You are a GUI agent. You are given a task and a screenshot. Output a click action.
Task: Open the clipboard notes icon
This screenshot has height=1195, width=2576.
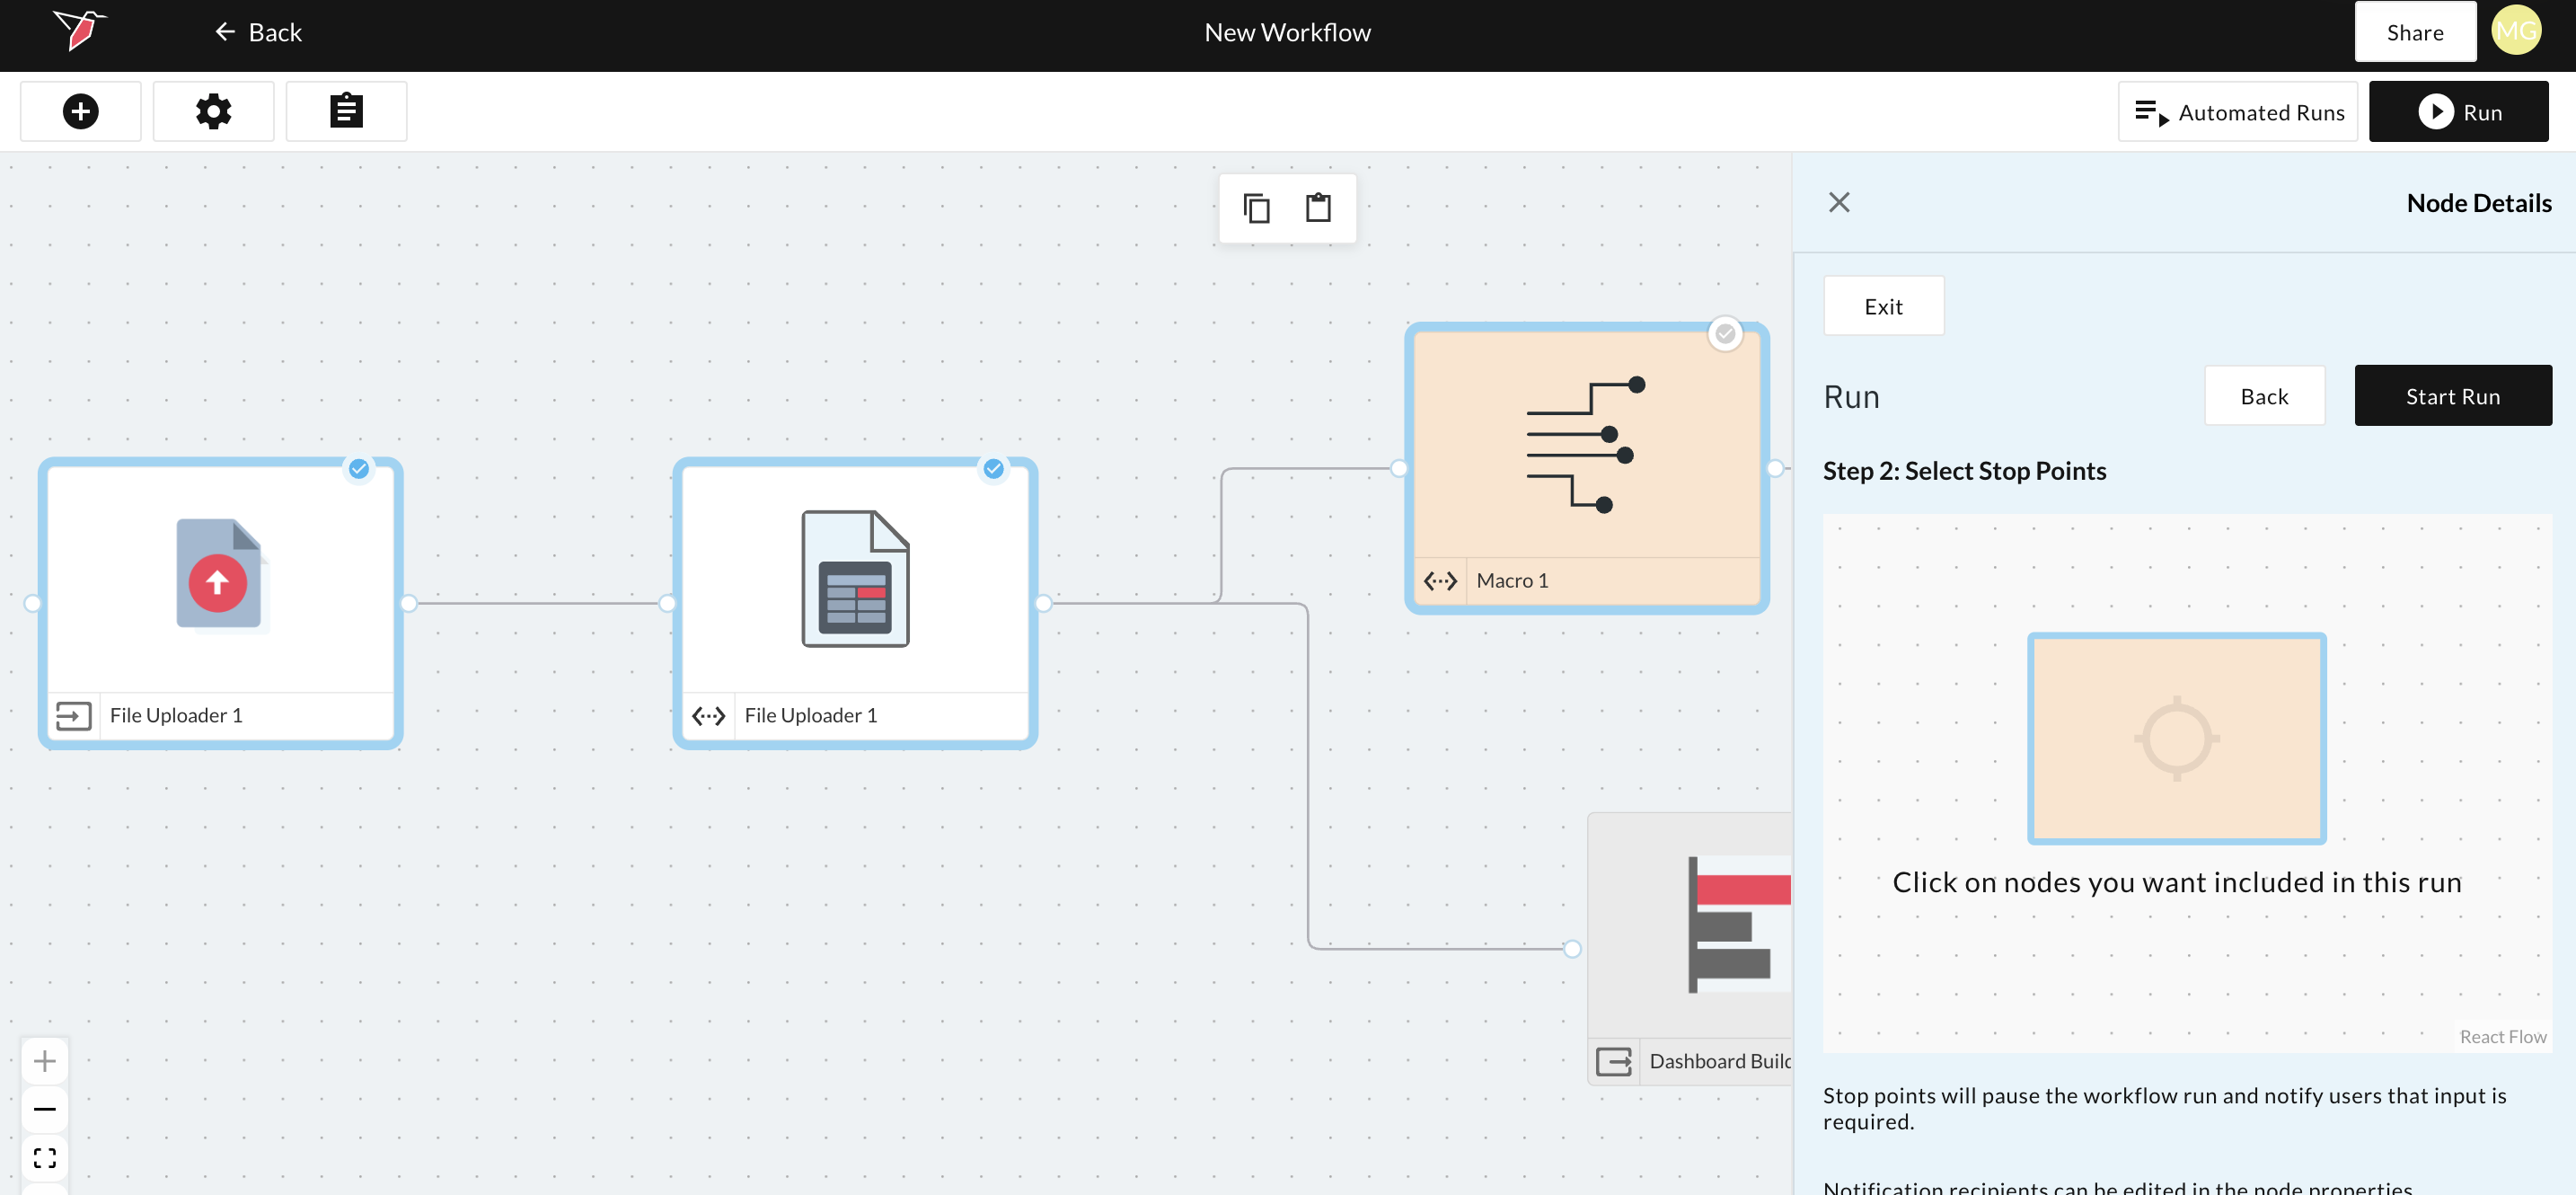[x=346, y=111]
